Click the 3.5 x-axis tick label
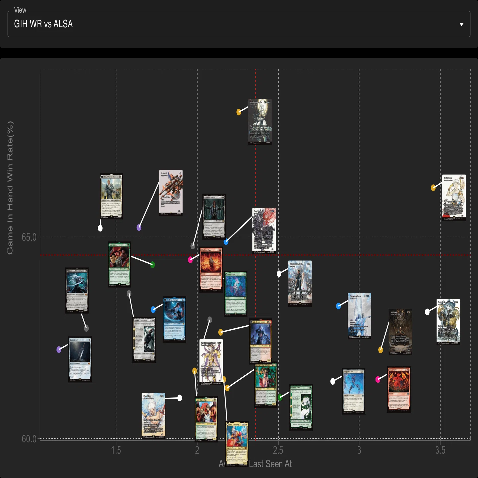 (x=440, y=450)
